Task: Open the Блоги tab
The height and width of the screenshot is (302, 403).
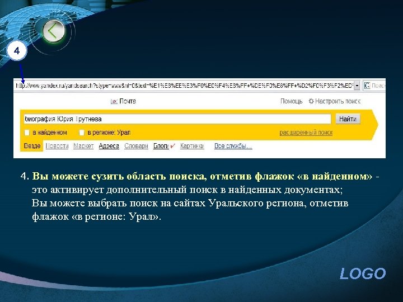Action: pyautogui.click(x=161, y=146)
